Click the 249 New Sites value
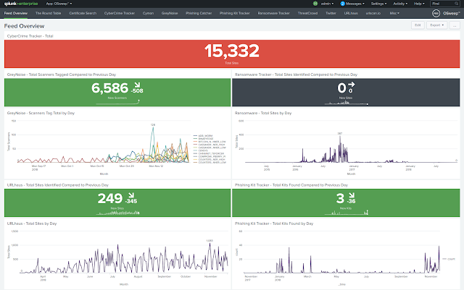Viewport: 464px width, 290px height. tap(110, 198)
